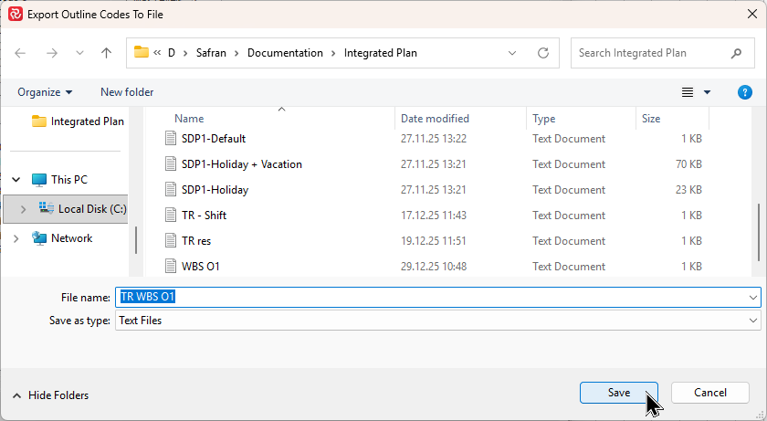Cancel the export dialog
Viewport: 767px width, 421px height.
point(709,393)
